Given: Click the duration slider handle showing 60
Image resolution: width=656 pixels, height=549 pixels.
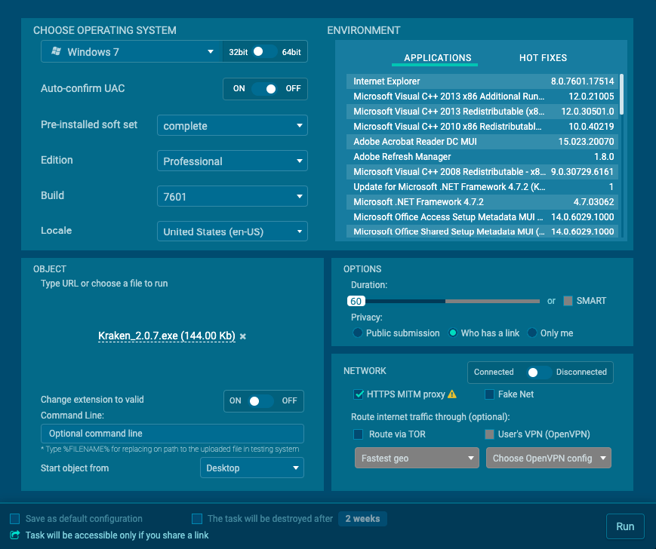Looking at the screenshot, I should tap(356, 301).
